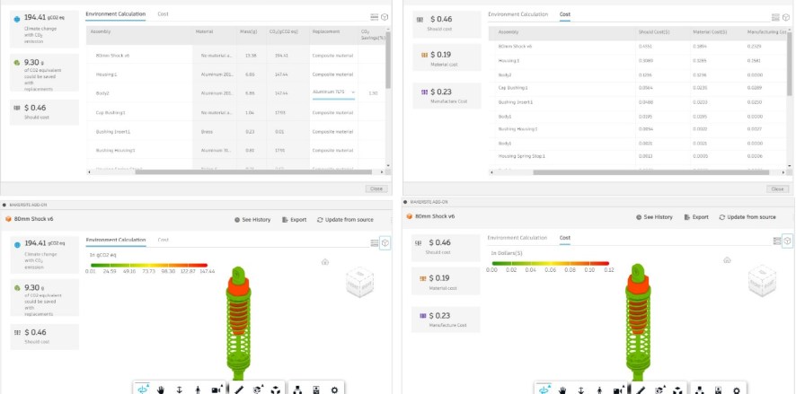Click the gCO2 eq color legend bar
This screenshot has height=394, width=796.
[151, 263]
